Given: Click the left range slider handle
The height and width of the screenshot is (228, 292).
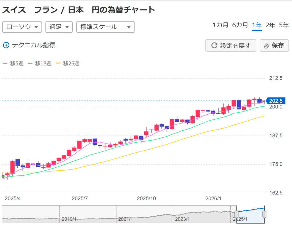Looking at the screenshot, I should 236,214.
